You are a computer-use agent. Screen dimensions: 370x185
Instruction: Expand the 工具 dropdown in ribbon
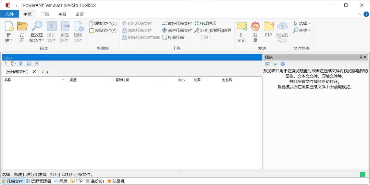coord(206,37)
